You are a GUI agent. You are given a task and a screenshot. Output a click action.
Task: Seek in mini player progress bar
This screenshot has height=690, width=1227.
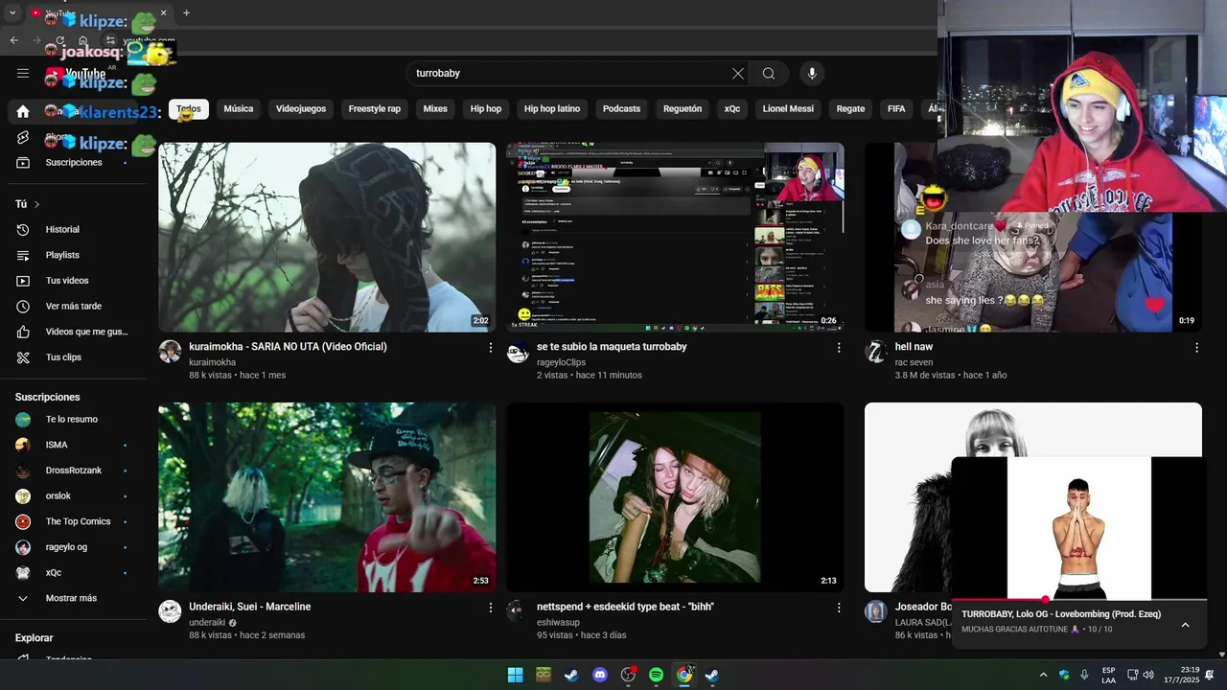[x=1079, y=600]
